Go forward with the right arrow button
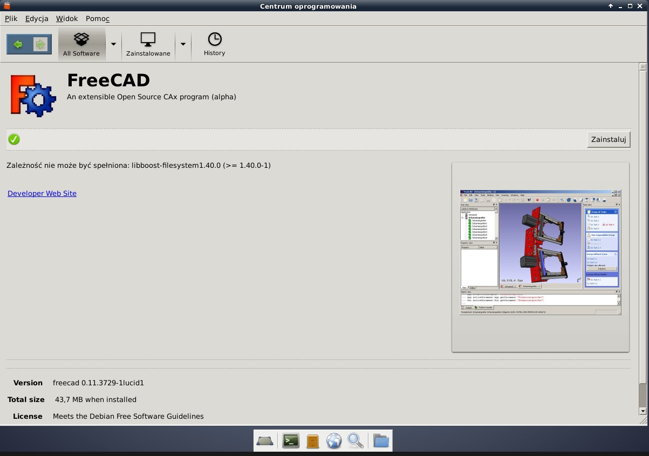Image resolution: width=649 pixels, height=456 pixels. (x=40, y=44)
